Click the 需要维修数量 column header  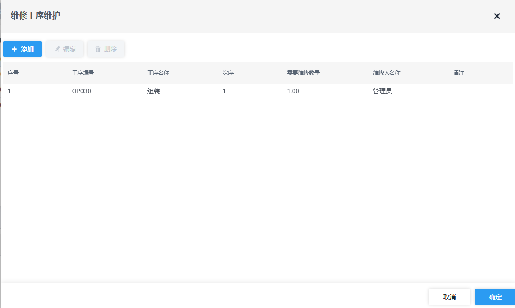pos(303,73)
